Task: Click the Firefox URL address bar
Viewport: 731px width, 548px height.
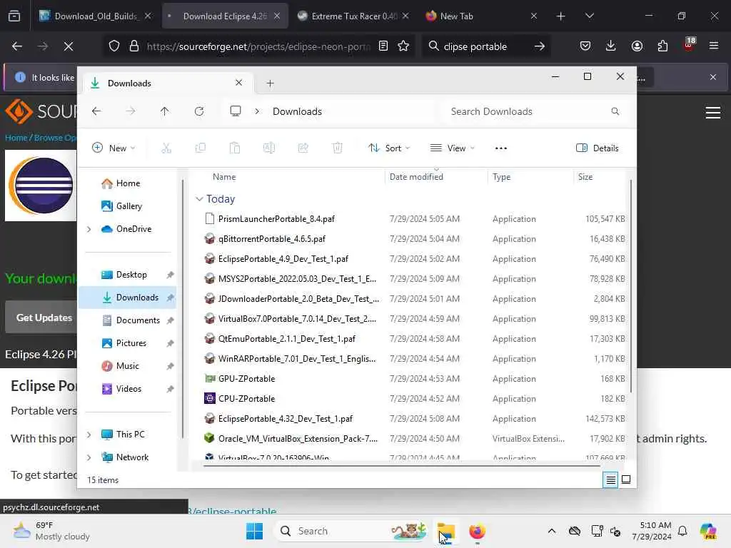Action: coord(258,46)
